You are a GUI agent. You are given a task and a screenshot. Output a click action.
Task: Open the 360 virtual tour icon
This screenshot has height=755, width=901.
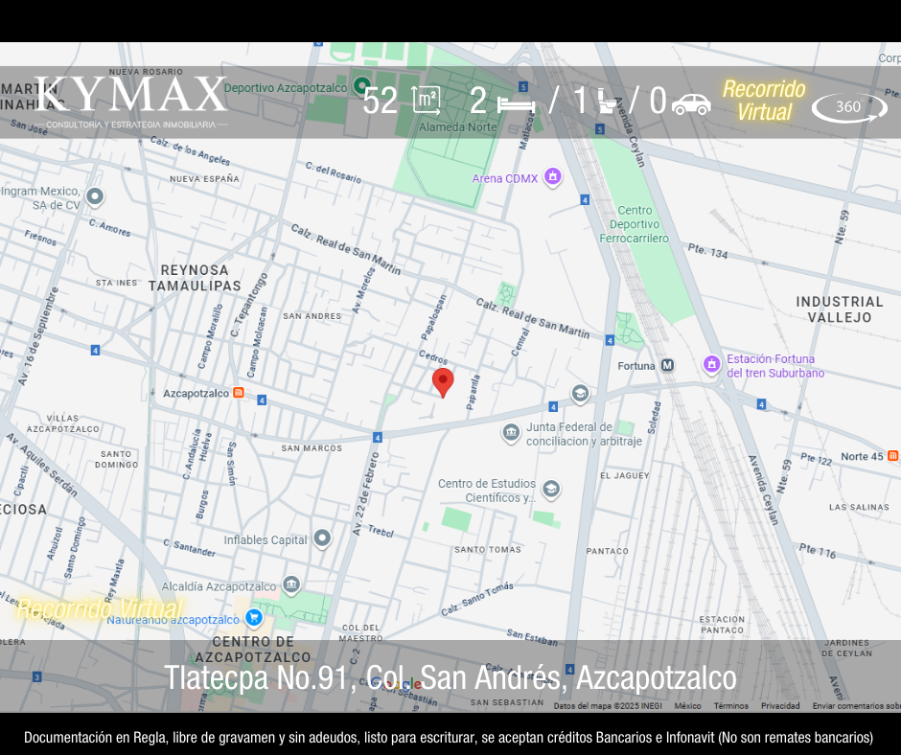tap(849, 107)
